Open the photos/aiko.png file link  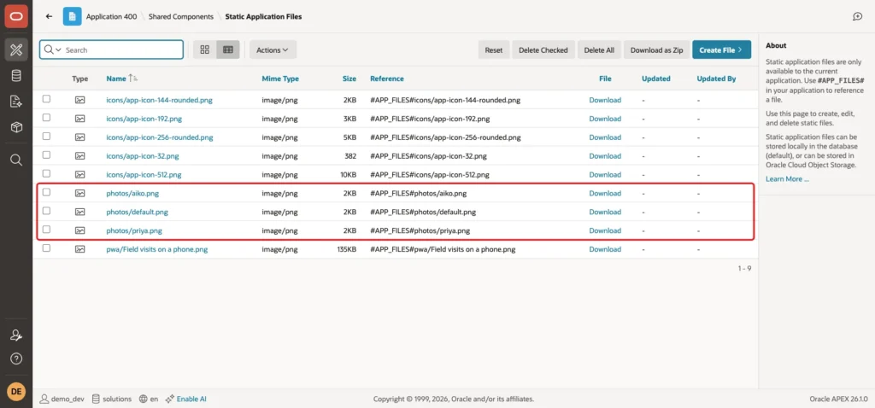(132, 194)
